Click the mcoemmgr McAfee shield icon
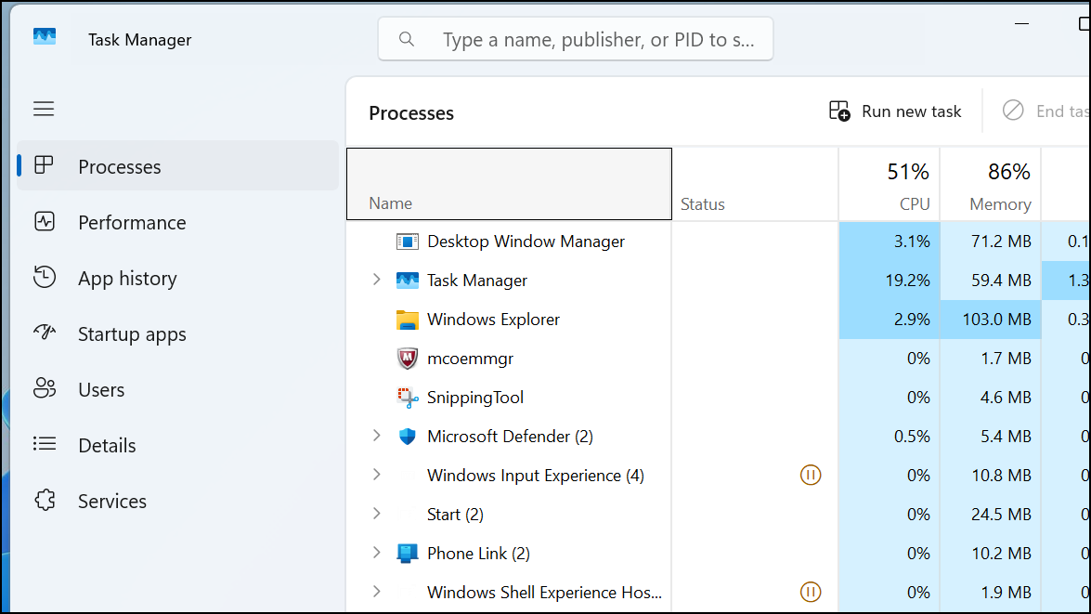 pos(407,359)
